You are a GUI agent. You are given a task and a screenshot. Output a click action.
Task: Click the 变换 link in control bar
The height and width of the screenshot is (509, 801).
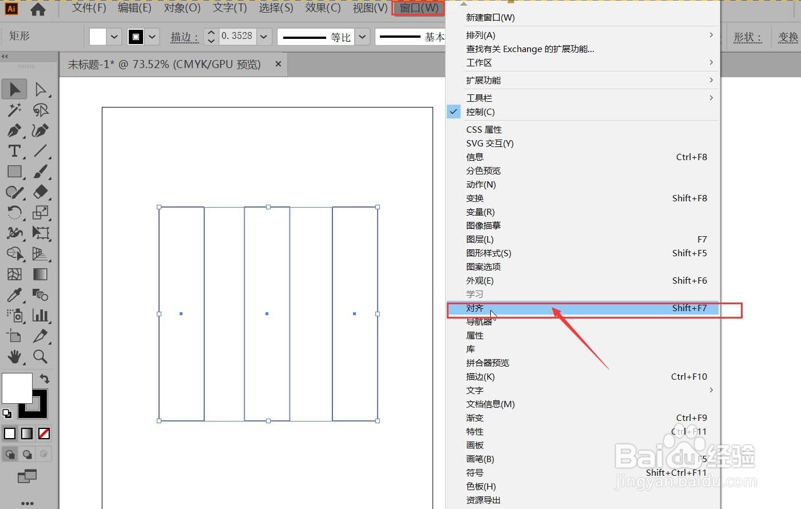coord(788,37)
